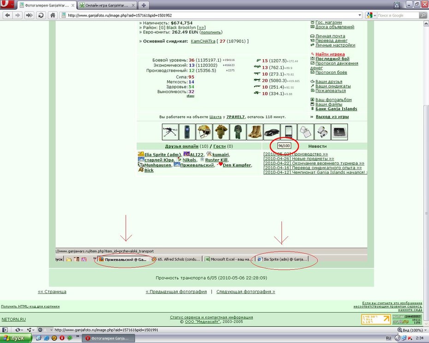Open the Opera Unite dropdown
This screenshot has height=343, width=429.
point(30,330)
